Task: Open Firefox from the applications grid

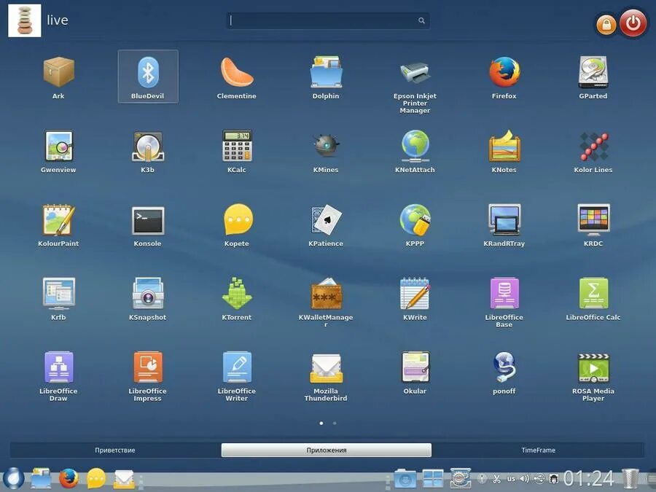Action: point(504,78)
